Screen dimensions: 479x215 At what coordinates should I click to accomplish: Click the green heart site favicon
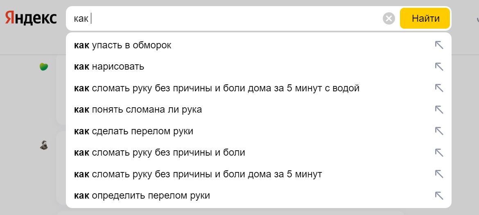click(44, 67)
